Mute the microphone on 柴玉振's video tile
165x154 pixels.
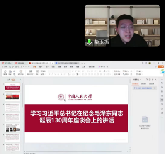(x=89, y=42)
